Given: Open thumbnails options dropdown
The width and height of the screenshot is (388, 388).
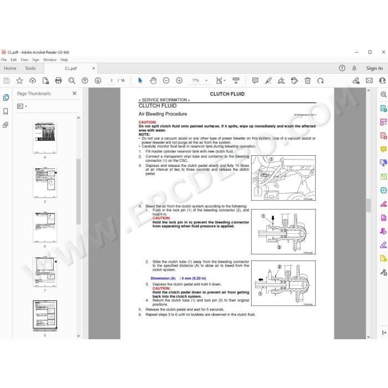Looking at the screenshot, I should [x=22, y=106].
